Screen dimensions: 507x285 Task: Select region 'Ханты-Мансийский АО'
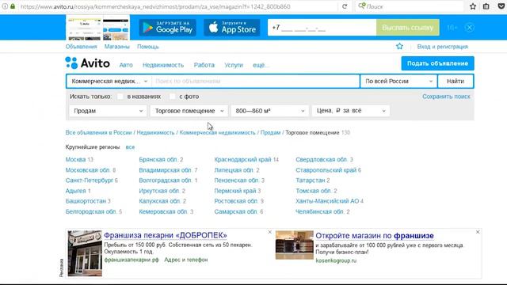point(327,201)
